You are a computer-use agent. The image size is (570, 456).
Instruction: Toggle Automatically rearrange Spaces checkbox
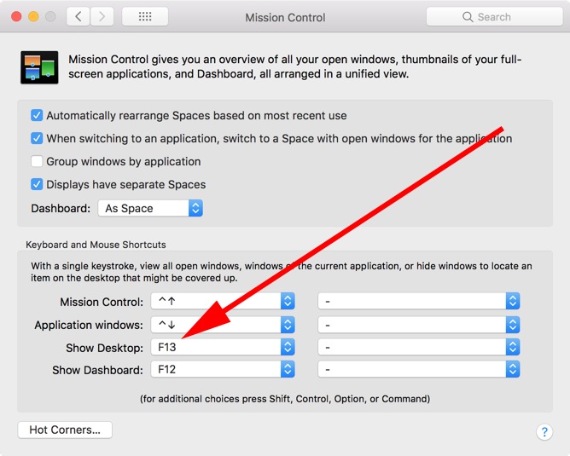coord(37,115)
